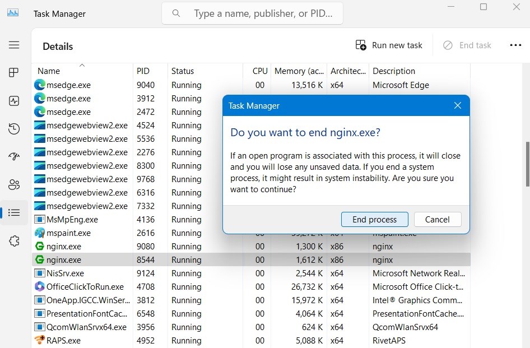The width and height of the screenshot is (530, 348).
Task: Cancel ending nginx.exe
Action: pyautogui.click(x=437, y=219)
